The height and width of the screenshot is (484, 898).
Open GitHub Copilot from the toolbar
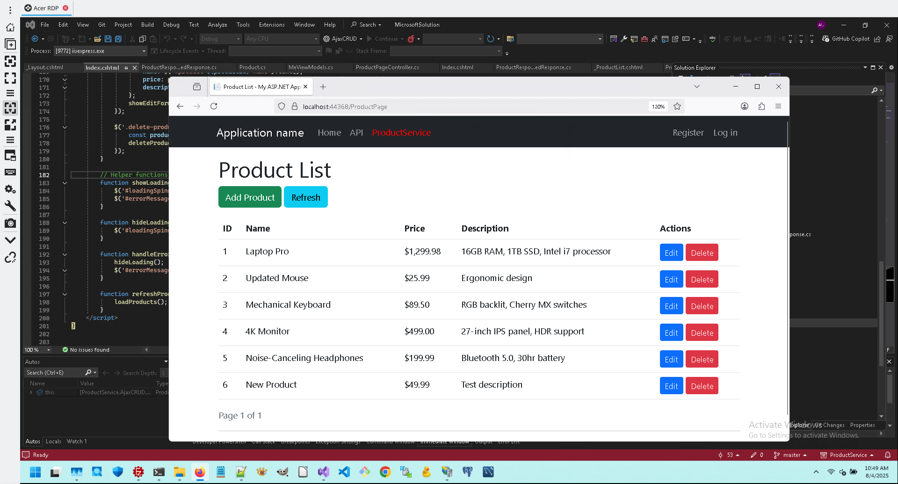coord(846,39)
